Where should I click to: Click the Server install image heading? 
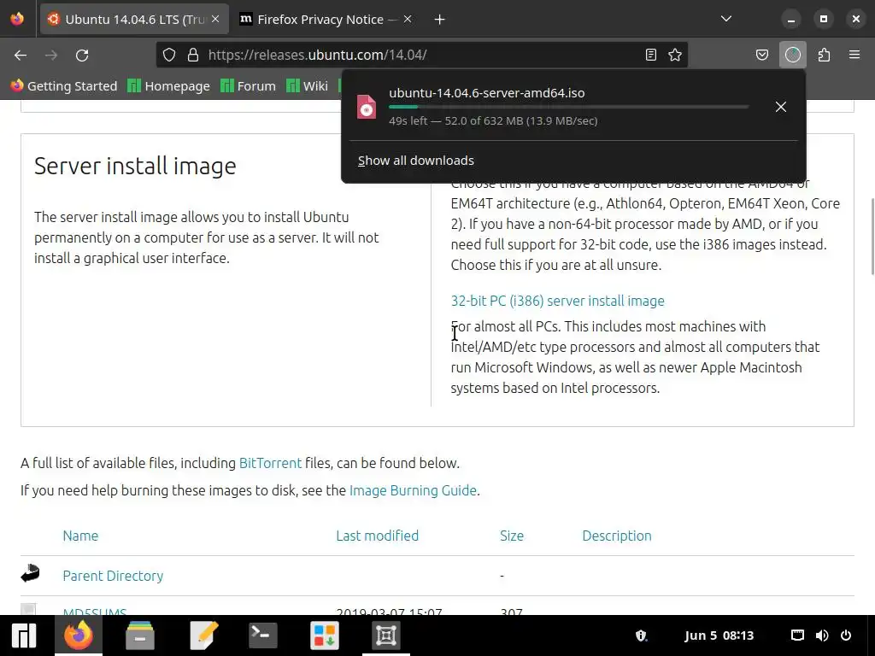pyautogui.click(x=135, y=167)
